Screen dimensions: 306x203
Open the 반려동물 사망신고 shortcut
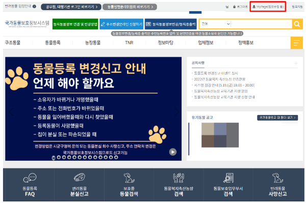[x=277, y=185]
